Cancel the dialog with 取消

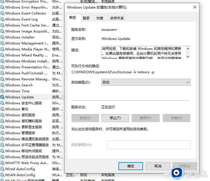click(x=158, y=166)
